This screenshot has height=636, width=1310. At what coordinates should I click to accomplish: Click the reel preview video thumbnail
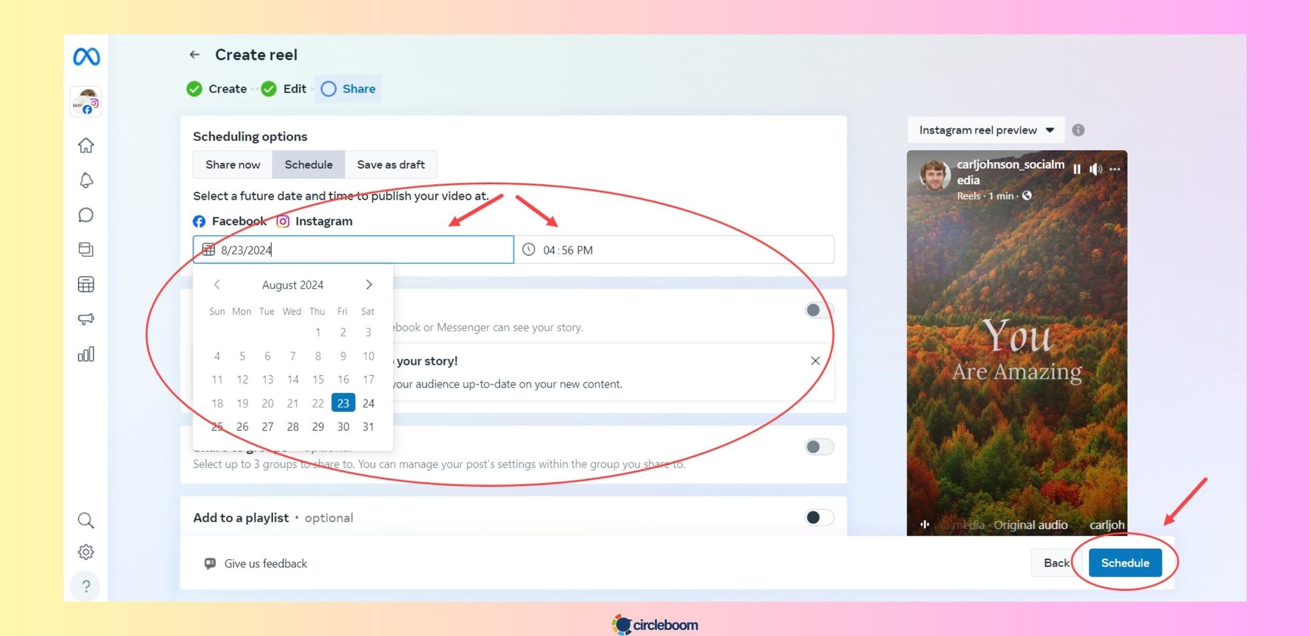(x=1017, y=343)
